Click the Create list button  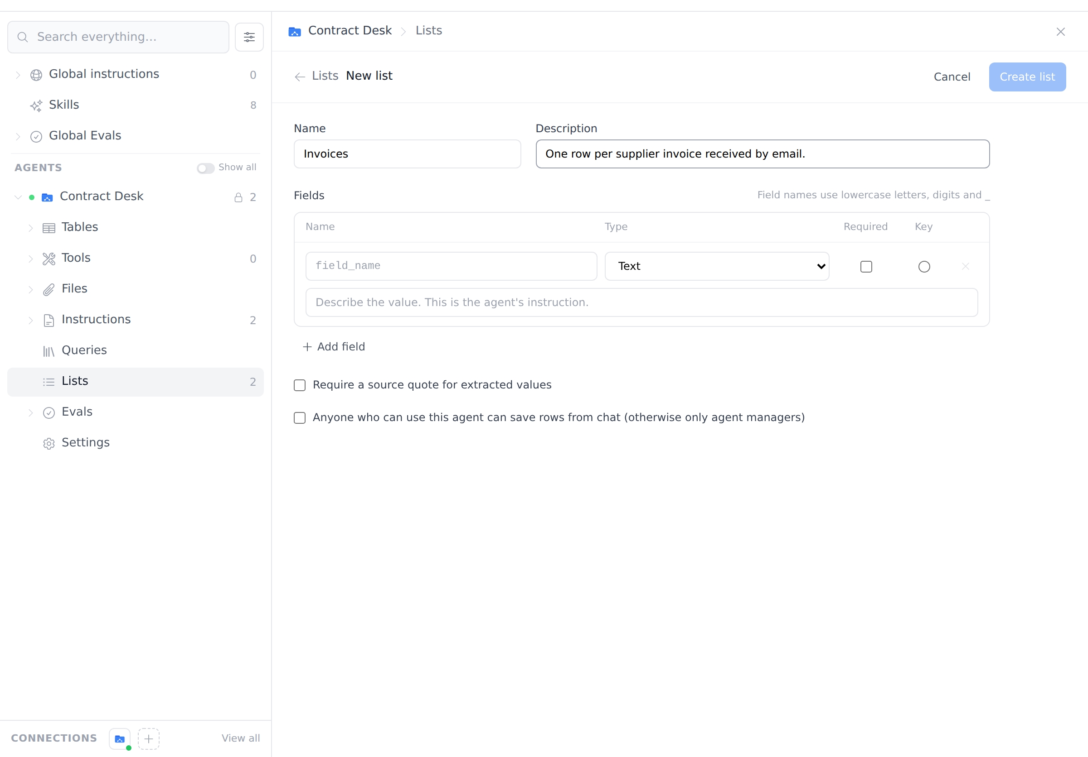coord(1027,77)
